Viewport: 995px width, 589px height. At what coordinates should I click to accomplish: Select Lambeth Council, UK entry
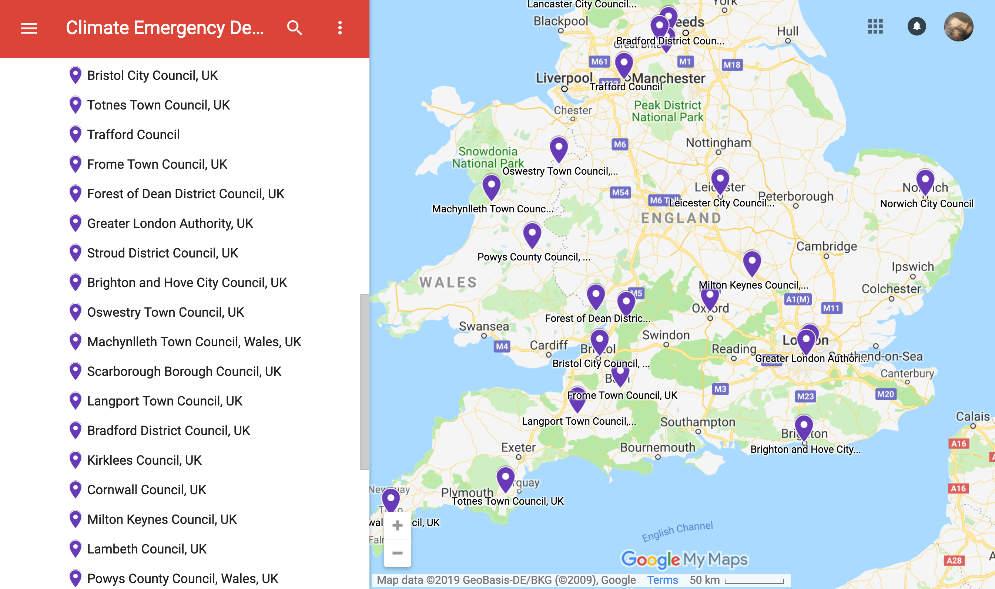coord(147,549)
